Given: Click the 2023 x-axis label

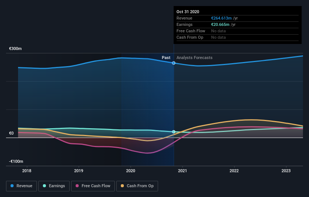Looking at the screenshot, I should tap(286, 171).
